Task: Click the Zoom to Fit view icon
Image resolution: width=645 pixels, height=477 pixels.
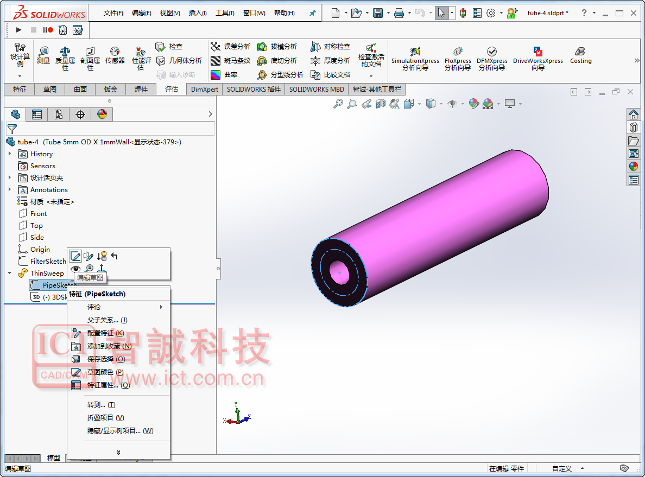Action: point(338,104)
